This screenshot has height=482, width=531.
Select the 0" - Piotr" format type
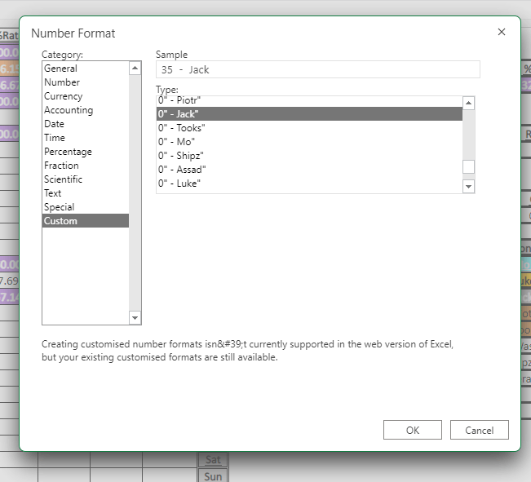pyautogui.click(x=309, y=101)
